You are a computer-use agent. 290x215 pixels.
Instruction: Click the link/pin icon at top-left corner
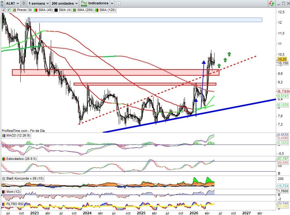pos(2,3)
